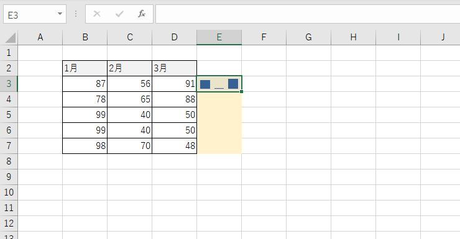
Task: Click inside the Name Box showing E3
Action: pyautogui.click(x=30, y=14)
